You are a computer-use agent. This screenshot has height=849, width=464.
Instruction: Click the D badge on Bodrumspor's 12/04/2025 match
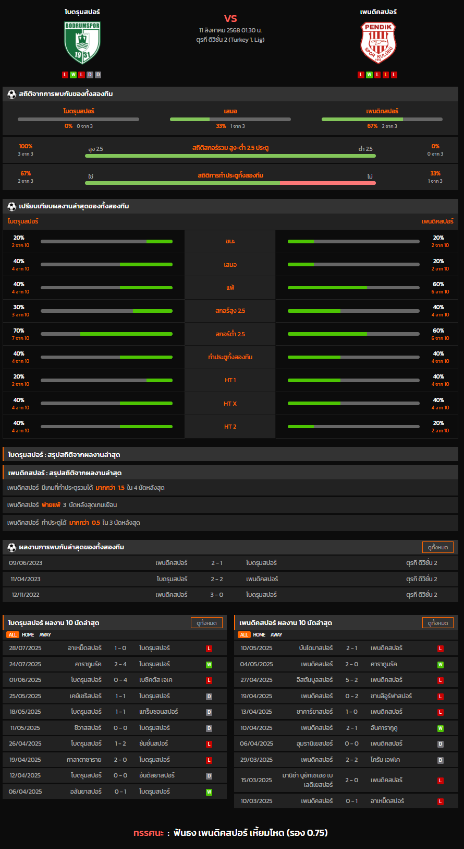(209, 776)
